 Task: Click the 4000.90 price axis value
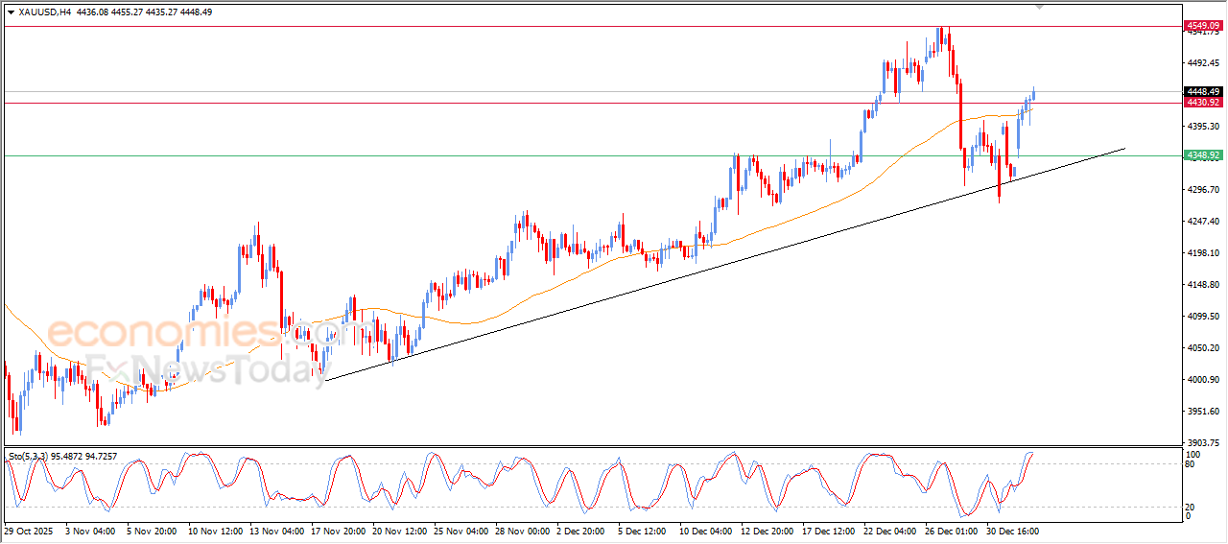click(1202, 380)
